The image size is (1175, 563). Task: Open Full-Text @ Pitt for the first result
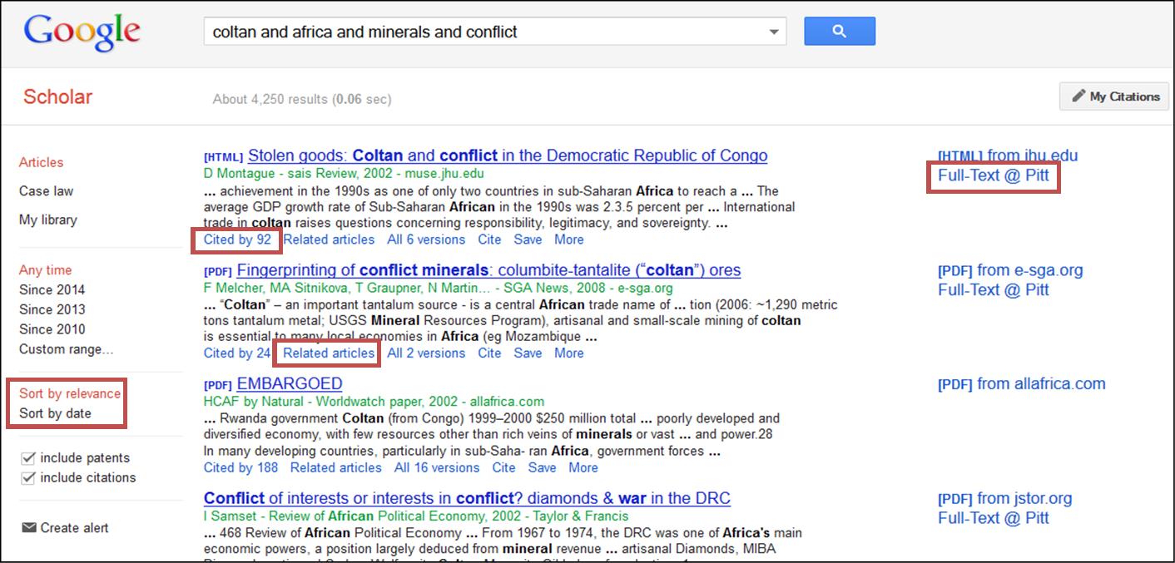(993, 176)
